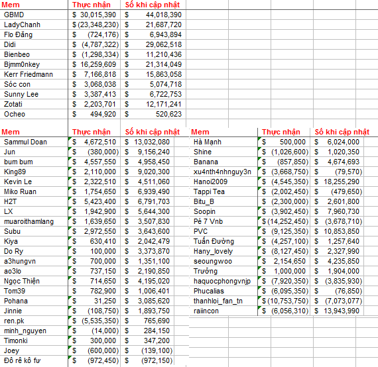Select the Ngọc Thiện cell
The height and width of the screenshot is (367, 378).
click(x=34, y=281)
